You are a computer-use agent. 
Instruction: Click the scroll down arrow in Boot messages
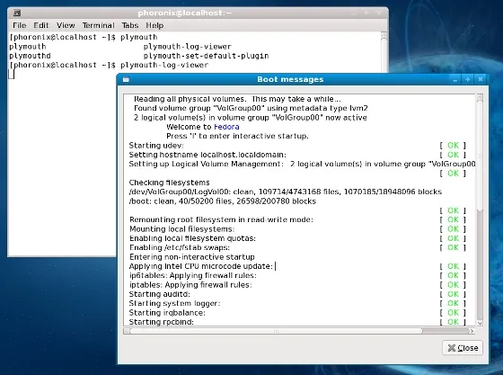[480, 323]
